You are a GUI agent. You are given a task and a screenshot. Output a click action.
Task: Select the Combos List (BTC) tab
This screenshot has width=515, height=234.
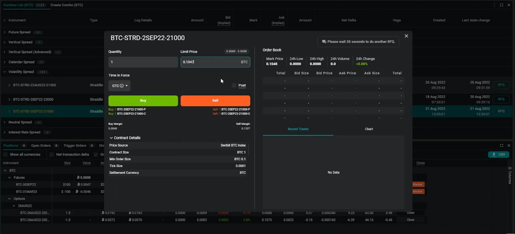point(18,5)
